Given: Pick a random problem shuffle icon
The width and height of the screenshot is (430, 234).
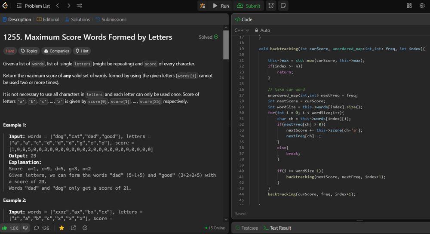Looking at the screenshot, I should tap(79, 6).
